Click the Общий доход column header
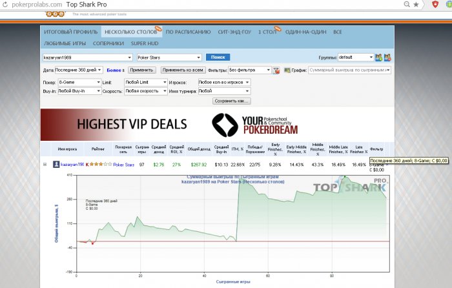452x288 pixels. 199,149
